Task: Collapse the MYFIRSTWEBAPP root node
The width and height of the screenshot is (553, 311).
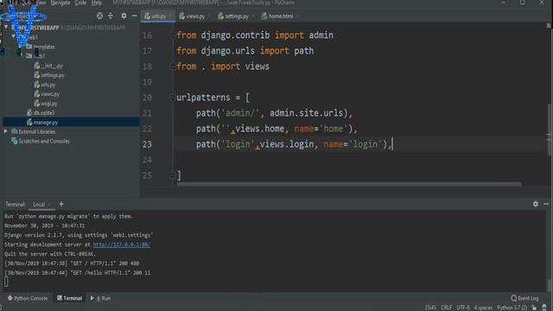Action: coord(6,27)
